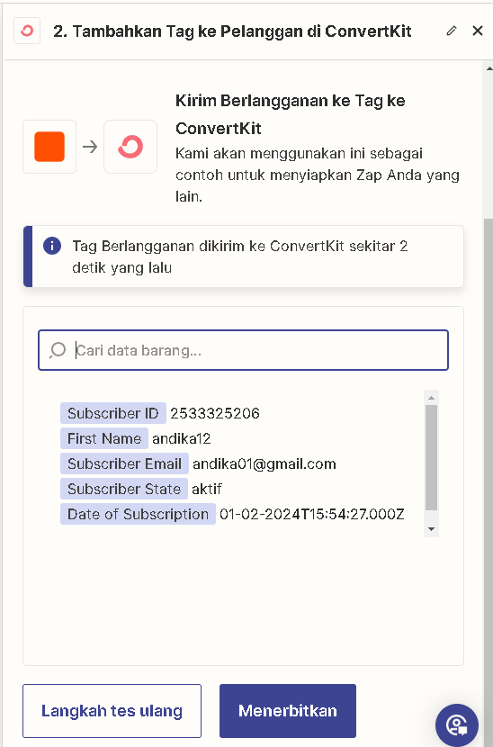The height and width of the screenshot is (747, 493).
Task: Click the orange trigger app icon
Action: coord(49,147)
